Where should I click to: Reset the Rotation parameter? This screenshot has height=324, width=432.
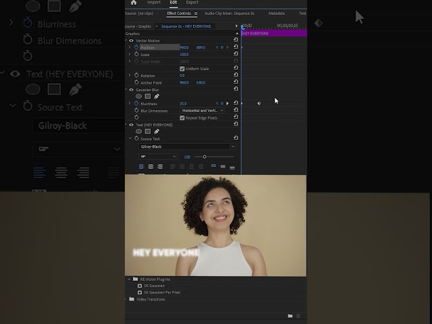[236, 75]
